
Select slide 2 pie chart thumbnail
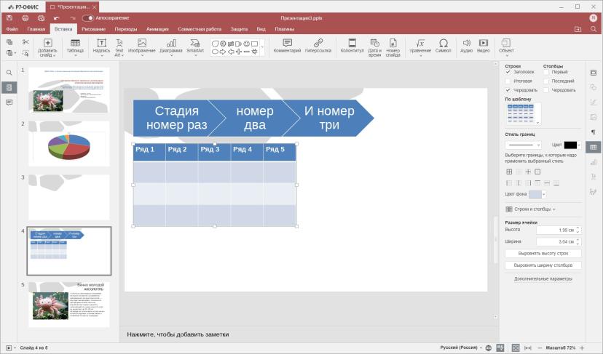(x=69, y=144)
